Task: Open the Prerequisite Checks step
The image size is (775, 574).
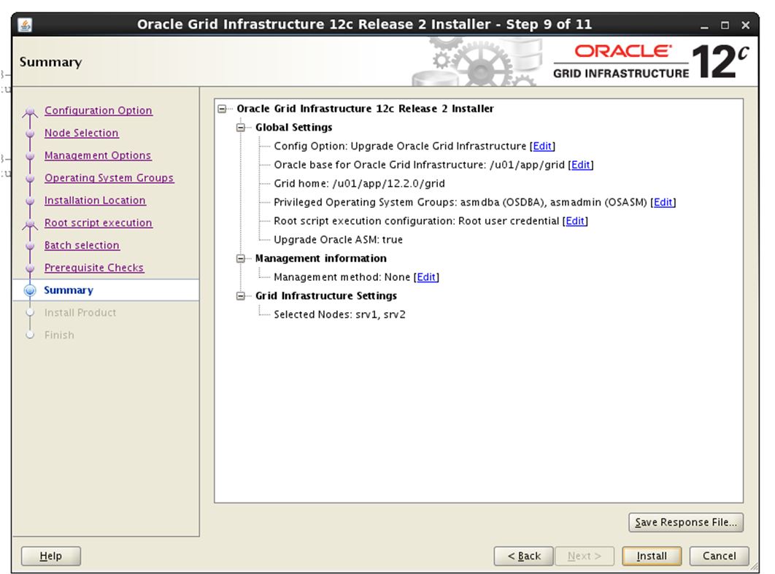Action: tap(93, 268)
